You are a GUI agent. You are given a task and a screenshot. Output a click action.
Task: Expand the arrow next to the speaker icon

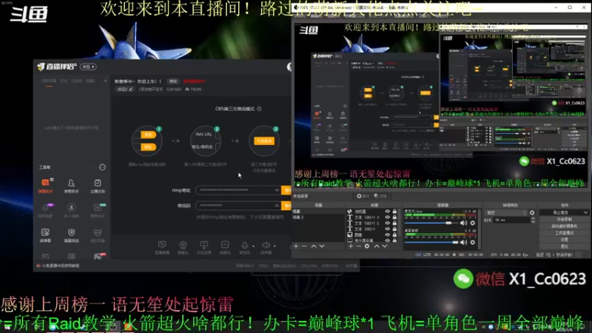pos(275,246)
